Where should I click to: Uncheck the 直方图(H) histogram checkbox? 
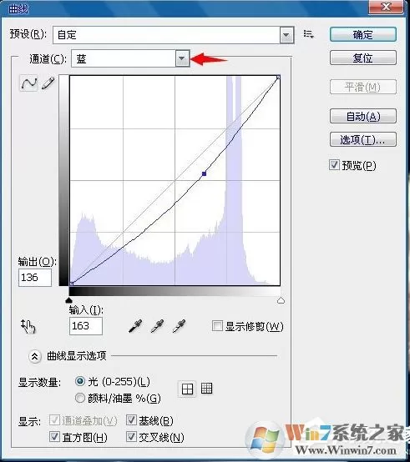click(x=54, y=437)
